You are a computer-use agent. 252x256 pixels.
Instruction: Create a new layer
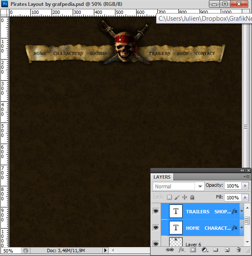[227, 250]
